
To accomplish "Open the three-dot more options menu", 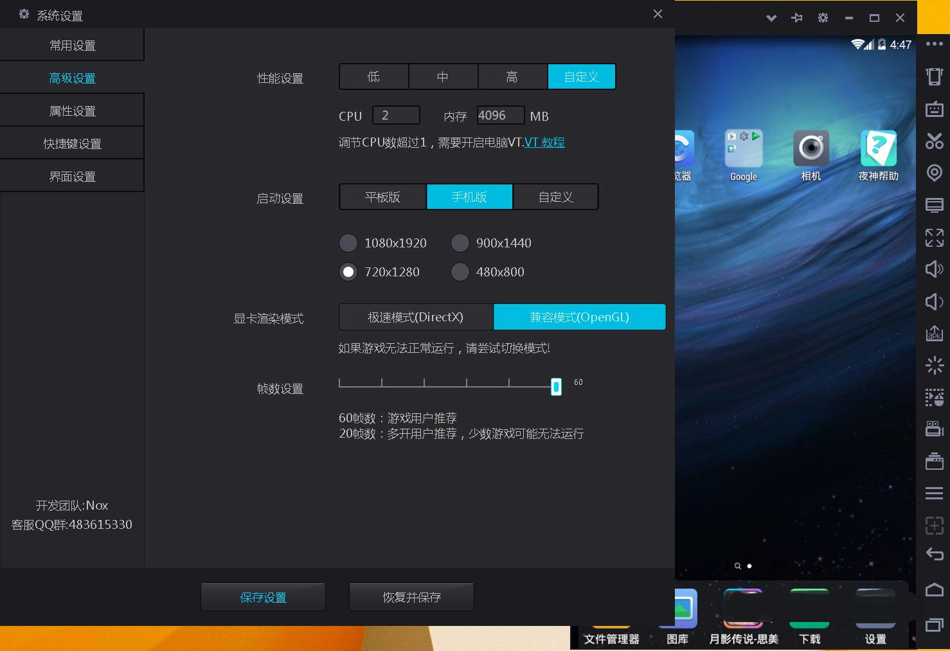I will 934,44.
